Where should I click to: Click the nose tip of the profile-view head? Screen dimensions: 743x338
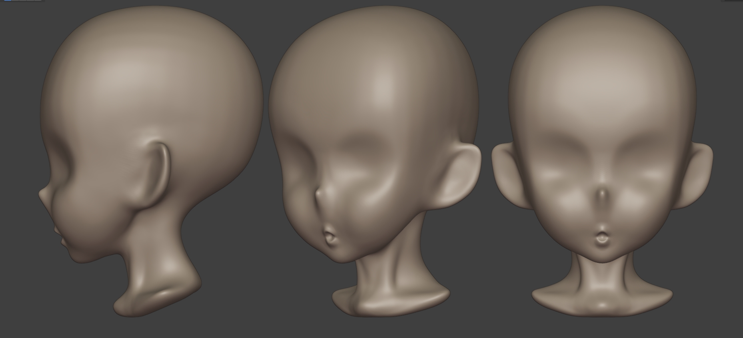click(x=41, y=195)
